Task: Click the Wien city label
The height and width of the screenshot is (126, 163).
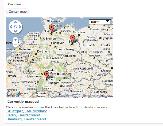Action: tap(90, 88)
